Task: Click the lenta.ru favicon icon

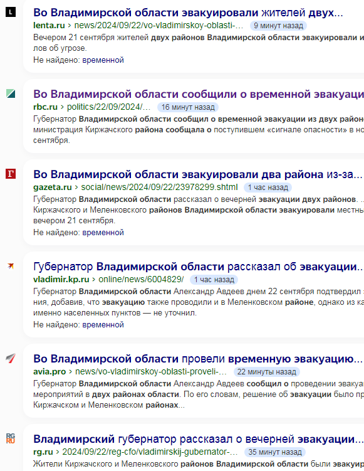Action: (11, 12)
